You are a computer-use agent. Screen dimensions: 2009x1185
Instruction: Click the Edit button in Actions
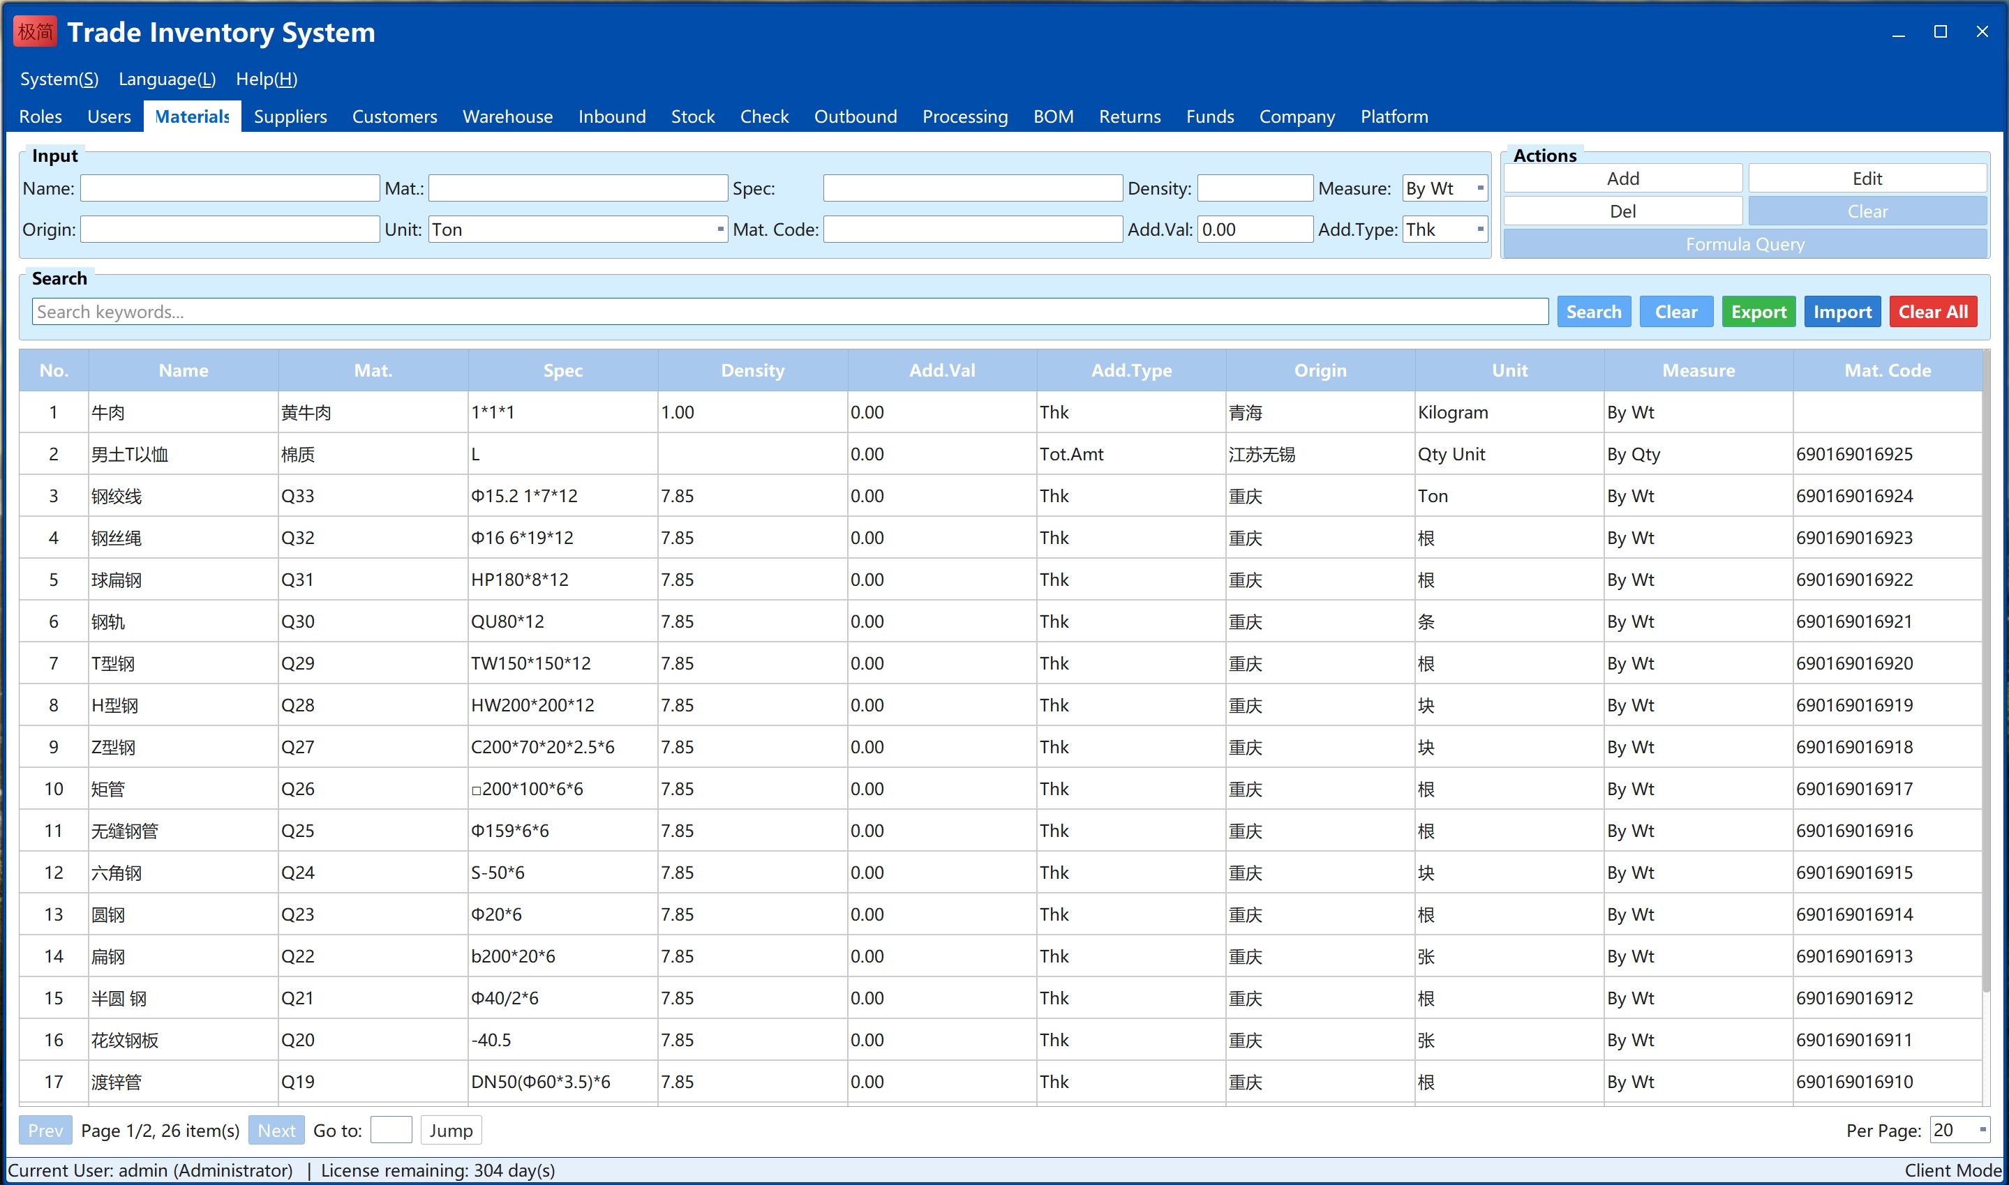[1867, 178]
